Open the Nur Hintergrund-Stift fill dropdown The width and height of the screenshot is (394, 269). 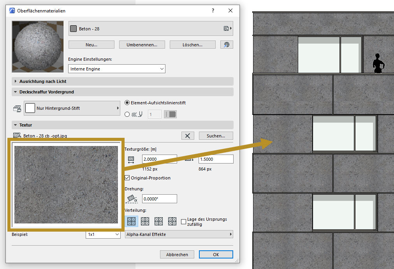[72, 108]
